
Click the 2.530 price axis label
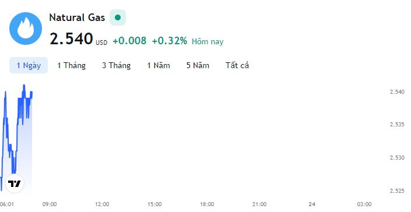[x=397, y=158]
